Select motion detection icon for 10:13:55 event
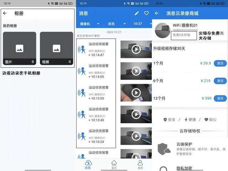Viewport: 228px width, 171px height. click(82, 93)
